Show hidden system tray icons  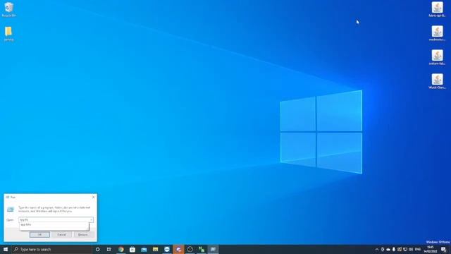pyautogui.click(x=377, y=249)
